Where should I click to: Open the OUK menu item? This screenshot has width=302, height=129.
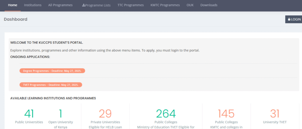[190, 5]
